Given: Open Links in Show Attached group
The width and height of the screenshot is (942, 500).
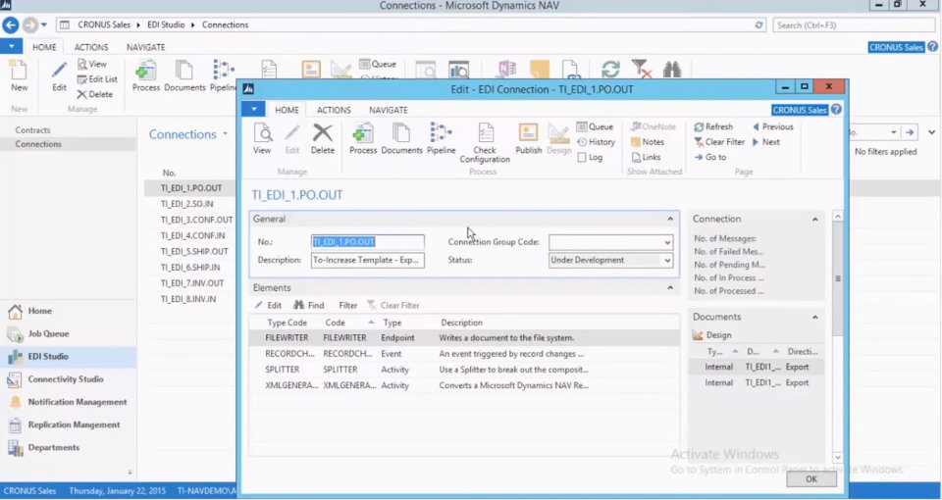Looking at the screenshot, I should (647, 157).
